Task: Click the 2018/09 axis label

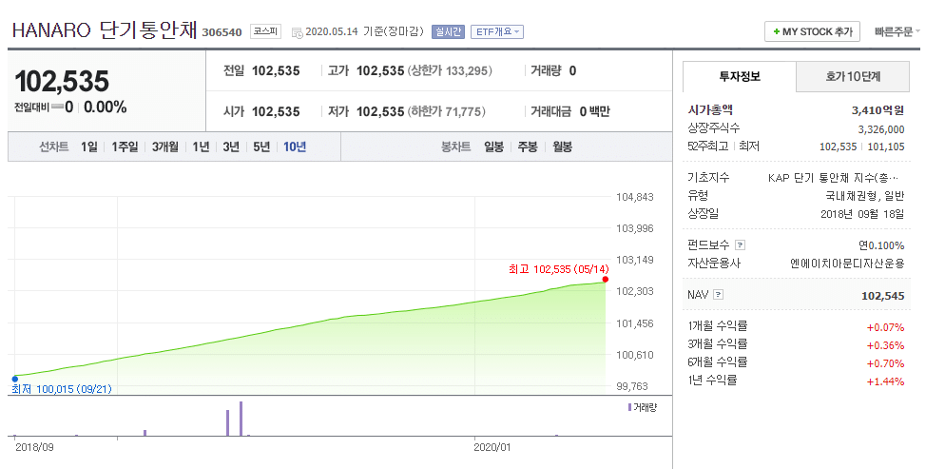Action: pyautogui.click(x=33, y=447)
